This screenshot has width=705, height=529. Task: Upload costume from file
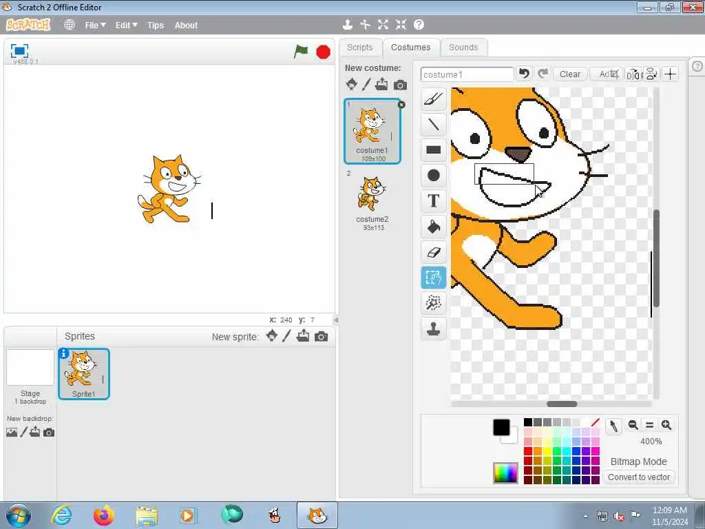coord(381,84)
